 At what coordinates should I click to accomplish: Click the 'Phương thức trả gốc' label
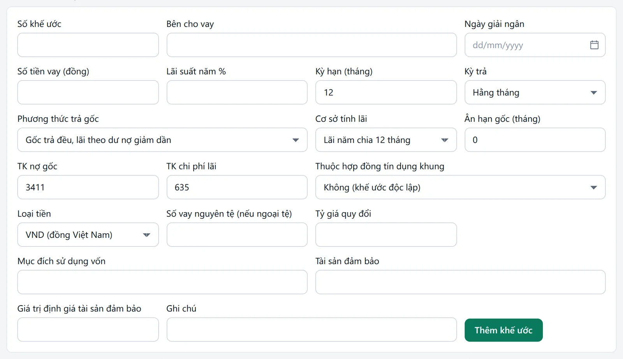pyautogui.click(x=58, y=119)
